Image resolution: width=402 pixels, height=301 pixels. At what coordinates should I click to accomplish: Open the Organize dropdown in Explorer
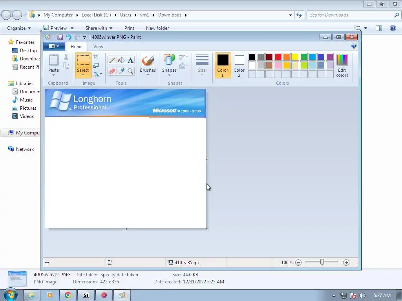coord(19,28)
